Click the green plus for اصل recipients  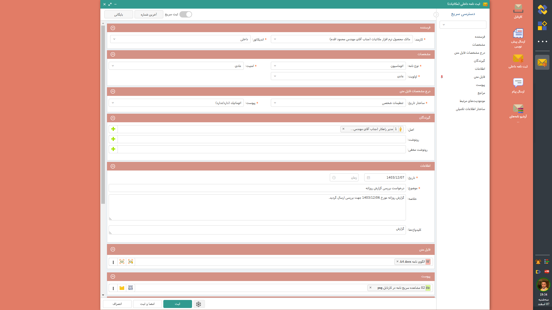(113, 129)
